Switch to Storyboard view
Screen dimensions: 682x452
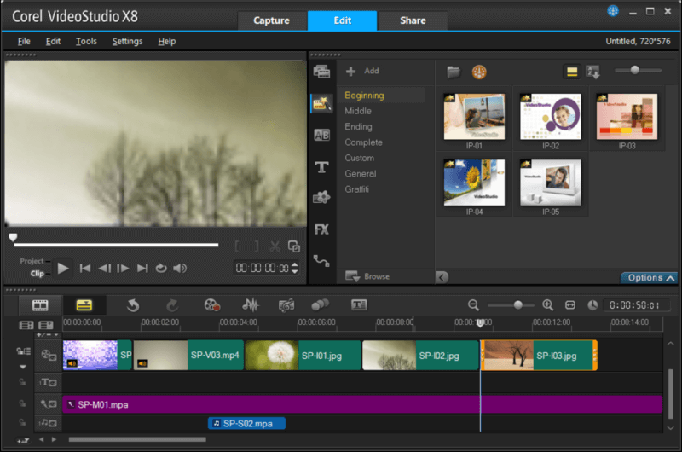point(40,304)
